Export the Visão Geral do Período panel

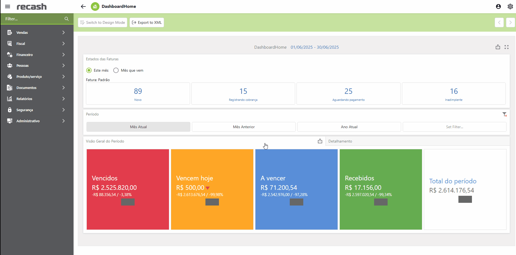click(x=320, y=141)
